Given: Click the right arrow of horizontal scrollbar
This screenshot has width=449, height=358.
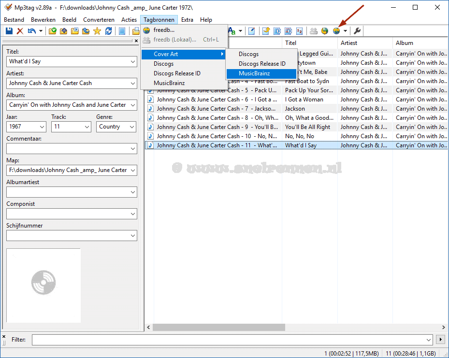Looking at the screenshot, I should click(444, 327).
